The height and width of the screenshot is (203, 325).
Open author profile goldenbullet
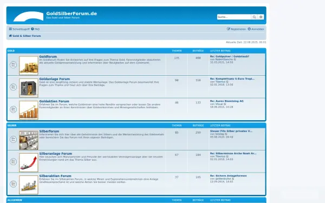pyautogui.click(x=223, y=179)
